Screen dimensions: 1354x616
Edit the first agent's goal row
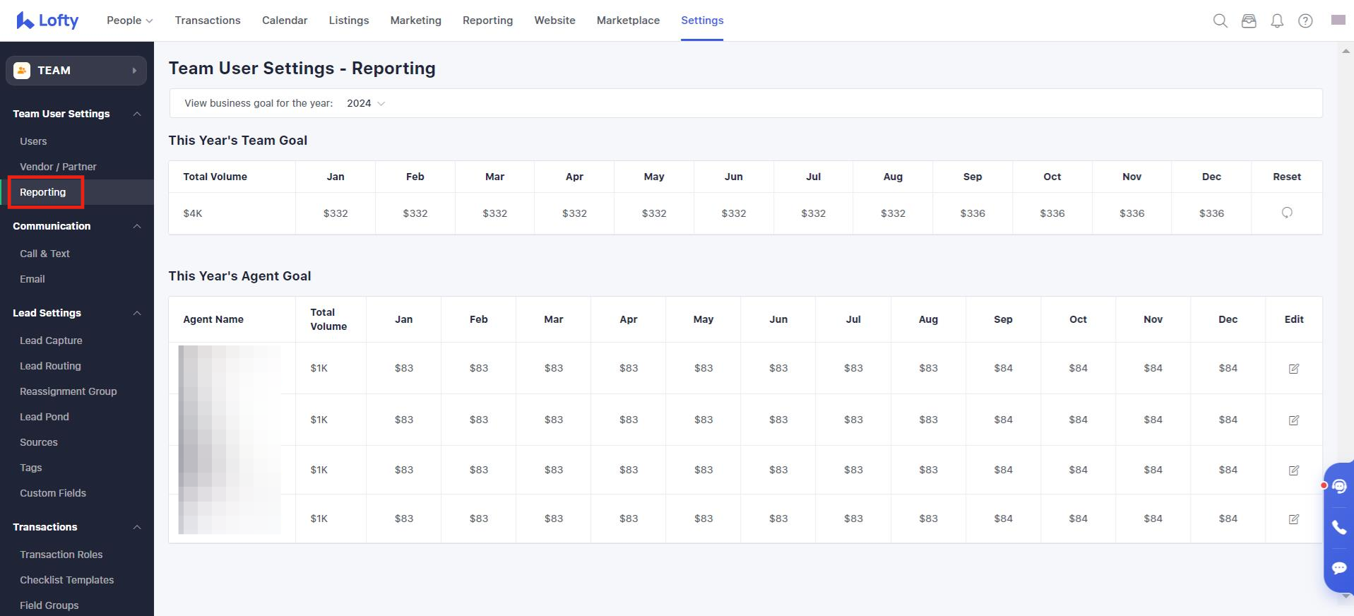1293,368
